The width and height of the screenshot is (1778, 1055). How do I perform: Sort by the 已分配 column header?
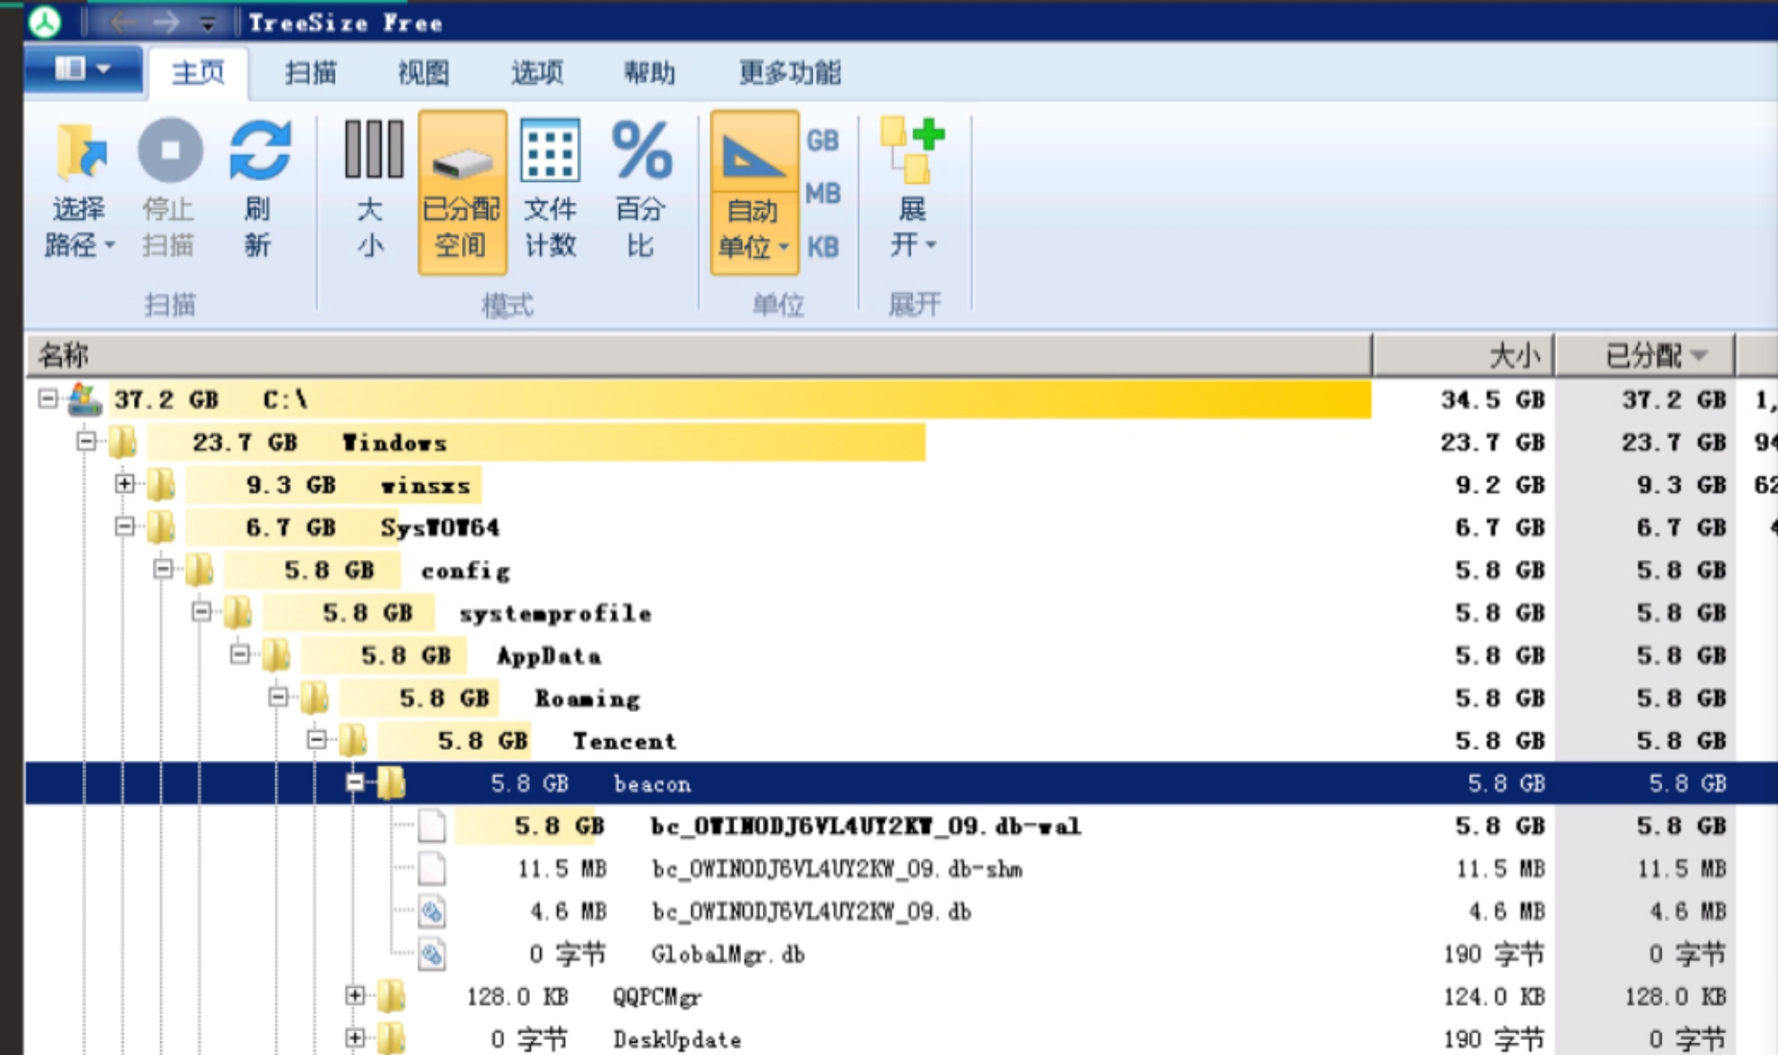pos(1643,356)
